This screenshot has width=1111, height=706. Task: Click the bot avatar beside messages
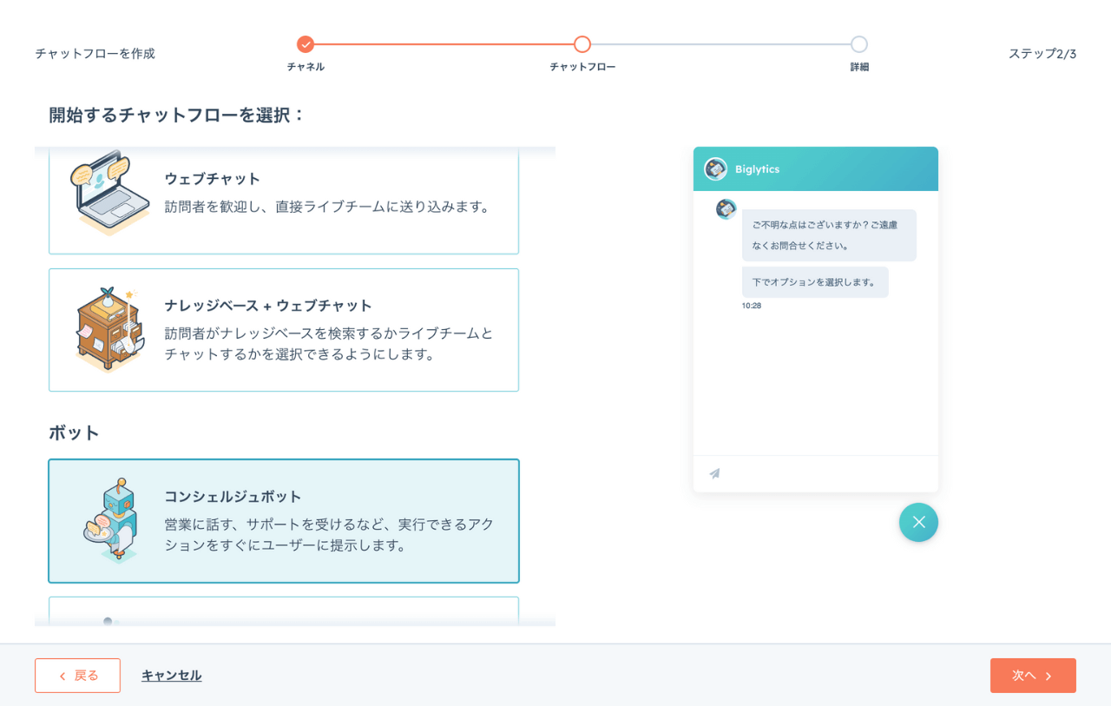pyautogui.click(x=726, y=209)
